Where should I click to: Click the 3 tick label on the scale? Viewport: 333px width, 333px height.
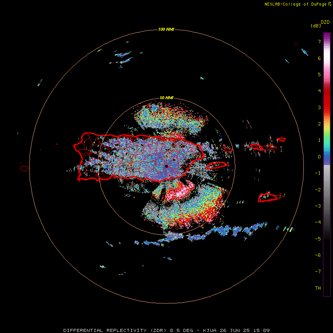(319, 107)
